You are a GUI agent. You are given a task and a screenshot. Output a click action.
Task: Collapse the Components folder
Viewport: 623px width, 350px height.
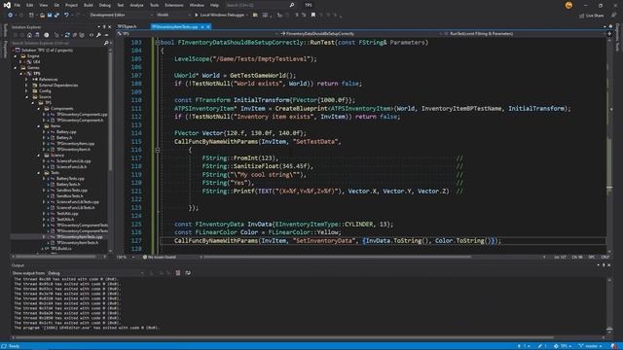click(x=39, y=108)
